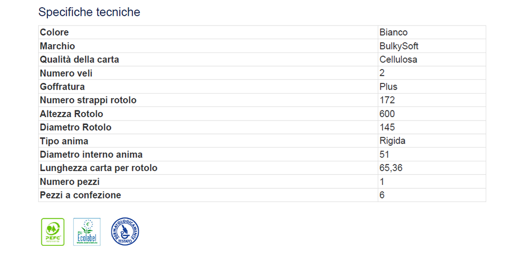Click the Plus embossing value

(388, 87)
